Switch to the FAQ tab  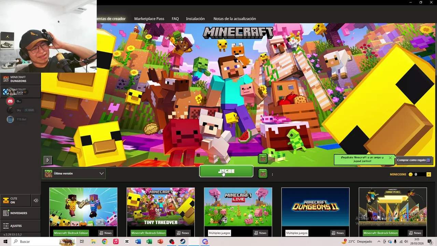[x=175, y=19]
